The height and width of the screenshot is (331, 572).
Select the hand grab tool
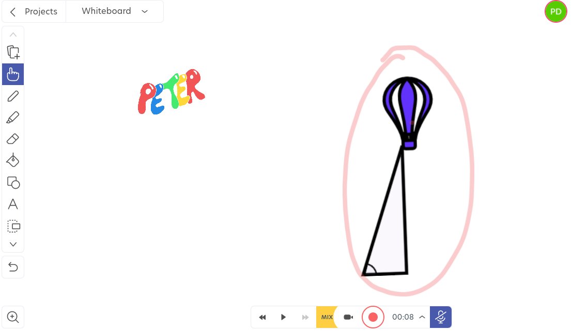[13, 74]
